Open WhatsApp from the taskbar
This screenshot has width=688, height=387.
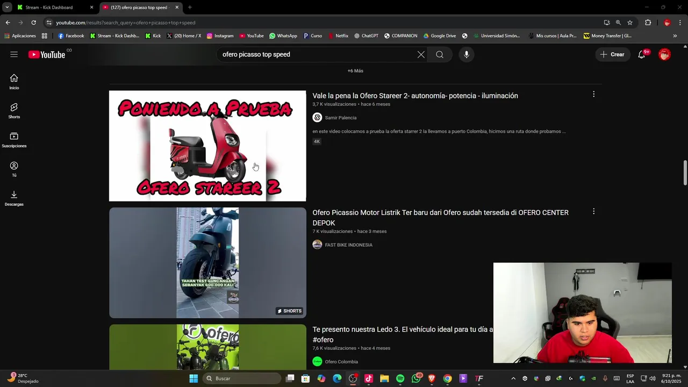(416, 378)
